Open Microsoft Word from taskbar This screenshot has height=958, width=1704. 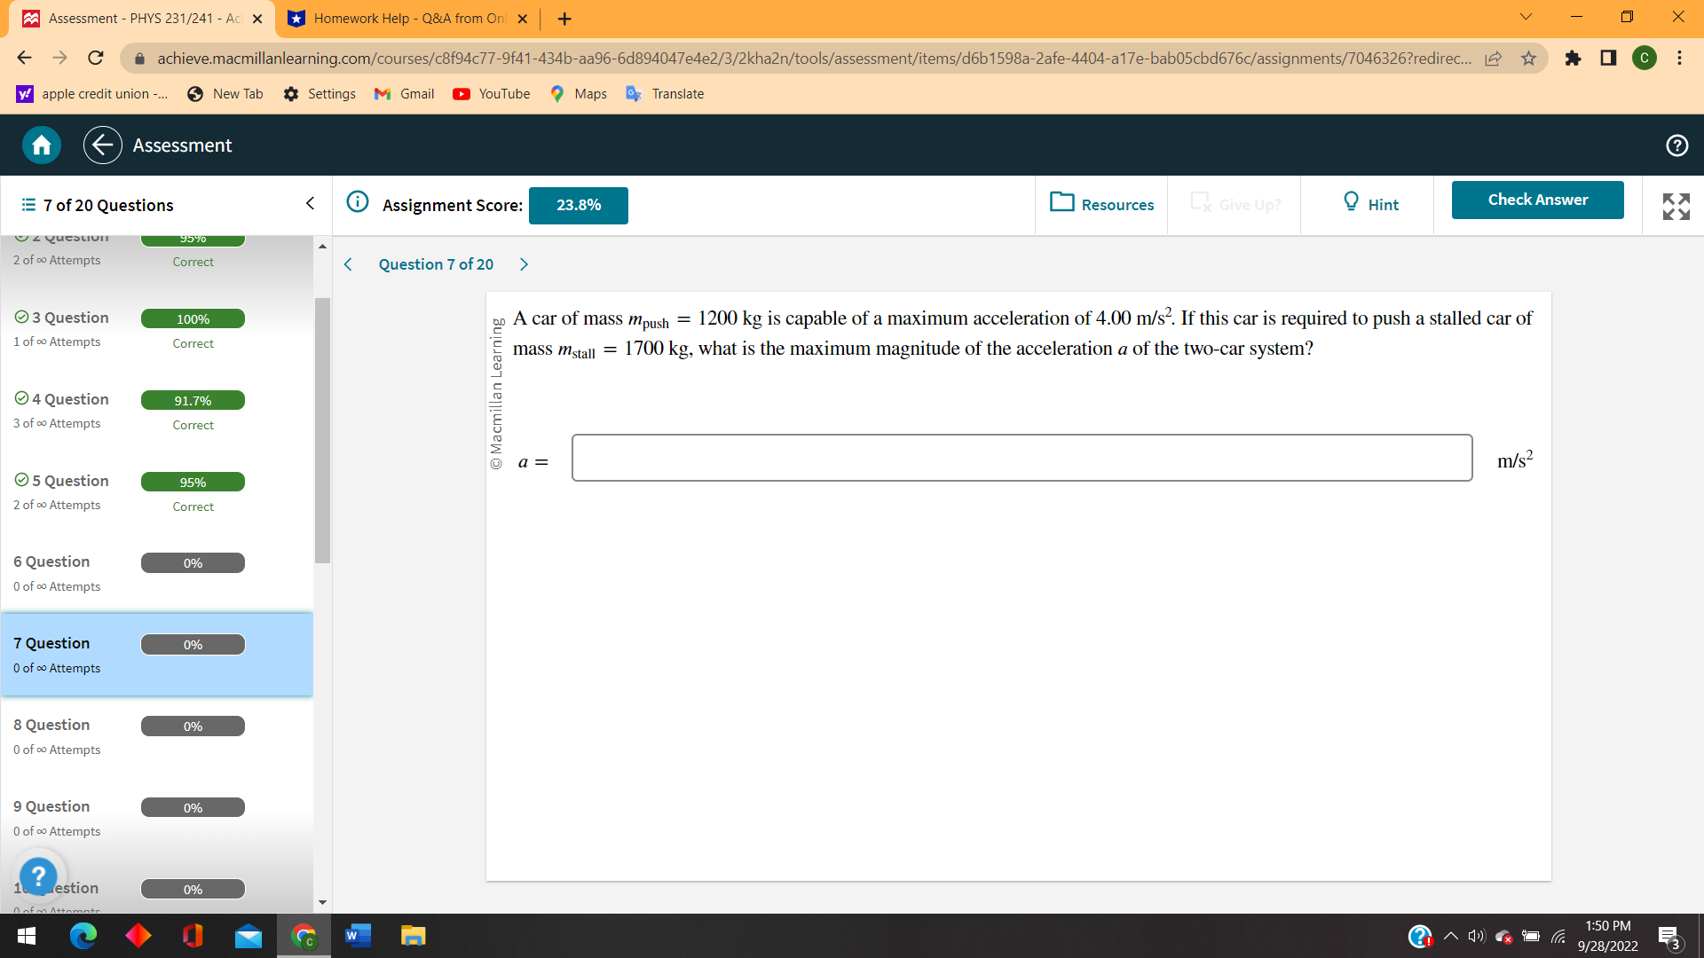pos(358,936)
